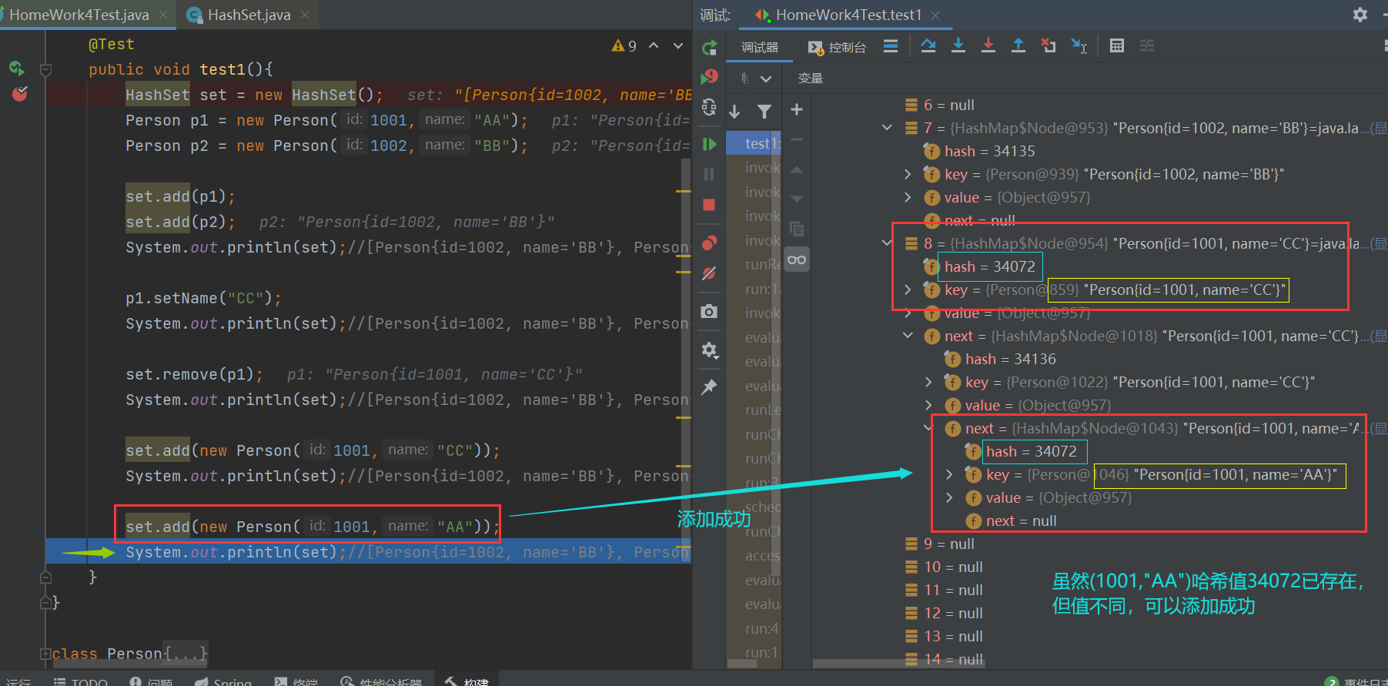Toggle show watches glasses icon
The image size is (1388, 686).
(797, 259)
